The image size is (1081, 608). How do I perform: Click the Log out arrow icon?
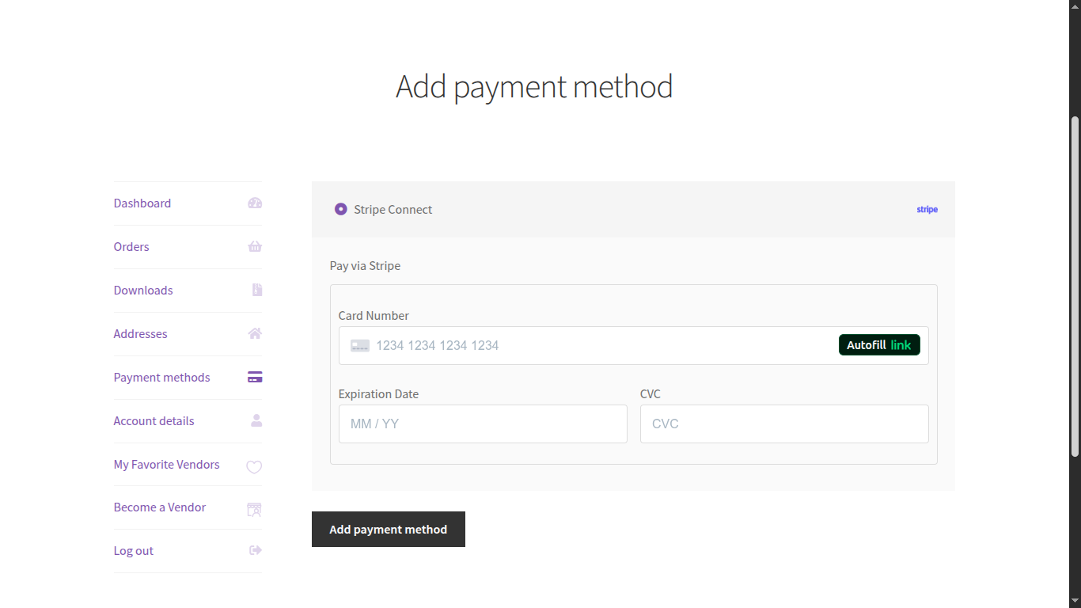pyautogui.click(x=256, y=550)
